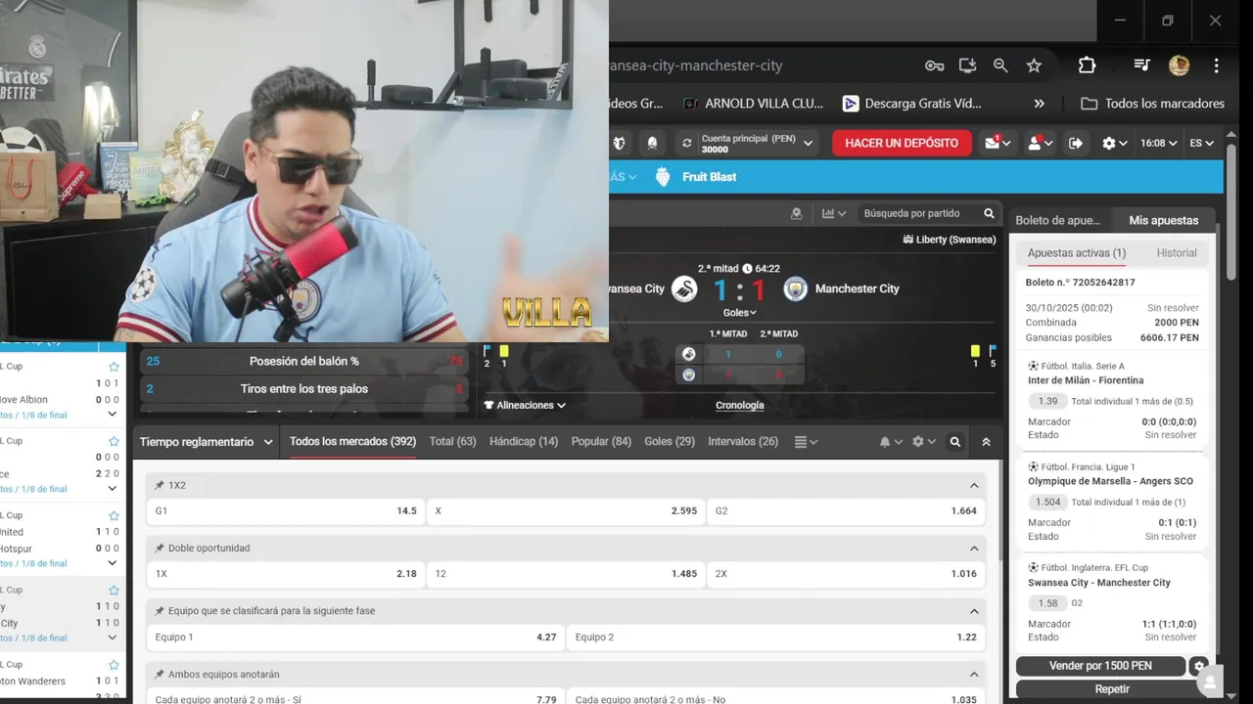This screenshot has width=1253, height=704.
Task: Open the market view list layout icon
Action: 801,442
